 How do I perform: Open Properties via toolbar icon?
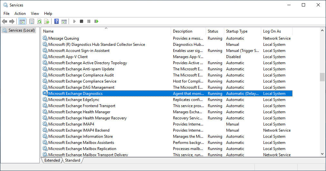click(x=32, y=21)
